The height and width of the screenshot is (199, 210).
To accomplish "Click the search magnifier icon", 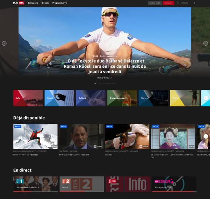I will click(x=178, y=3).
